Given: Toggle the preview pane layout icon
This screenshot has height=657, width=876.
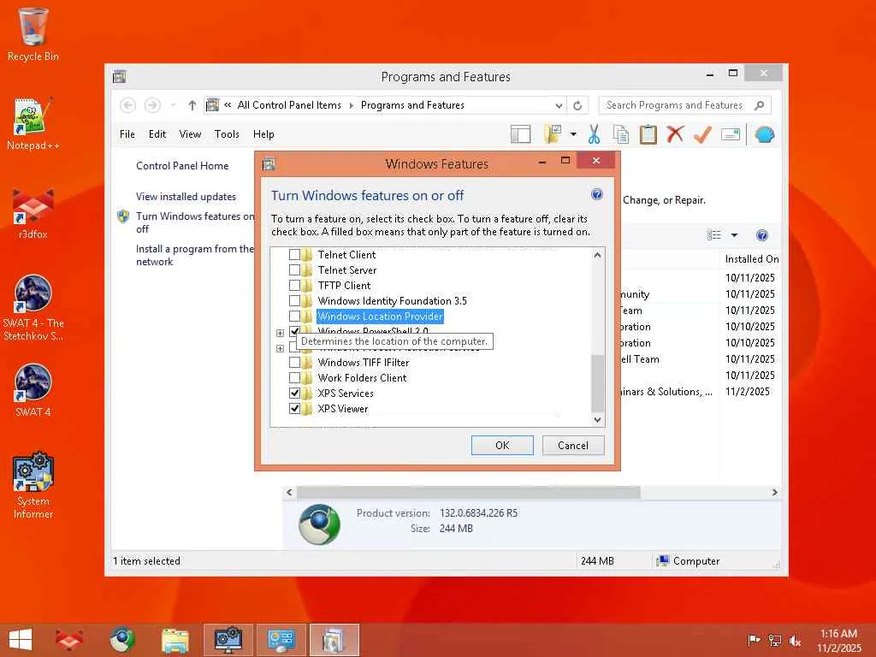Looking at the screenshot, I should click(520, 134).
